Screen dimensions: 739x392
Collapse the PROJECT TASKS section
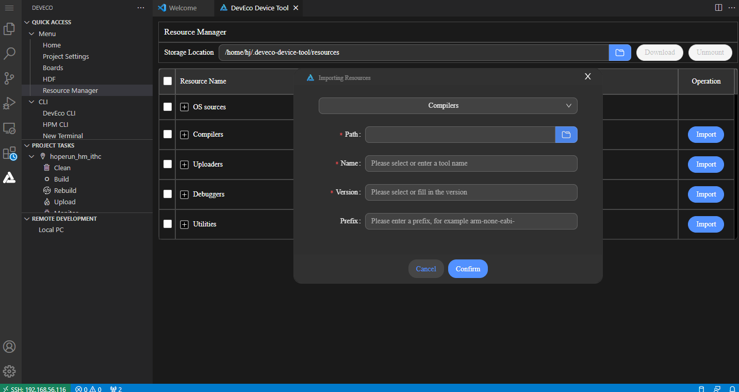(27, 145)
